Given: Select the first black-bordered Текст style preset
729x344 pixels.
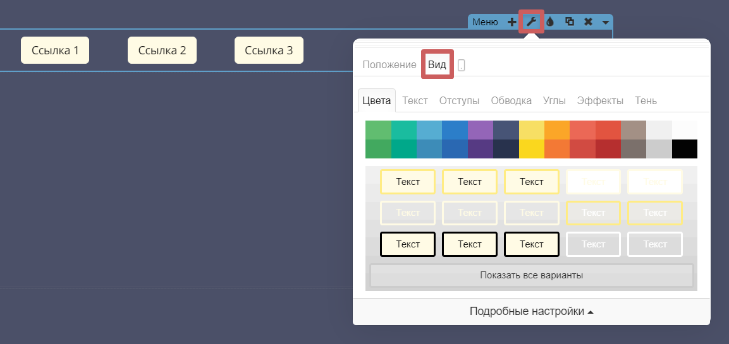Looking at the screenshot, I should [408, 244].
